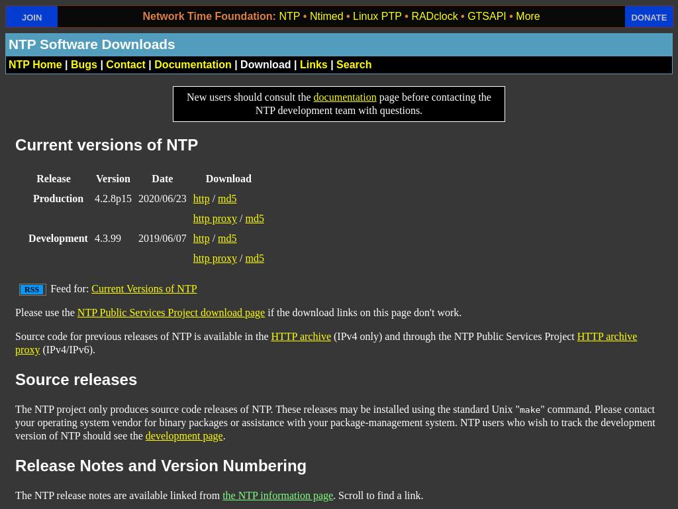Click date cell 2020/06/23
This screenshot has width=678, height=509.
point(162,199)
